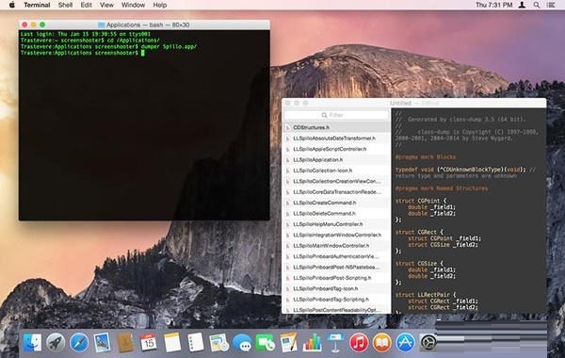Click the Thu 7:31 PM clock
The width and height of the screenshot is (565, 358).
493,5
